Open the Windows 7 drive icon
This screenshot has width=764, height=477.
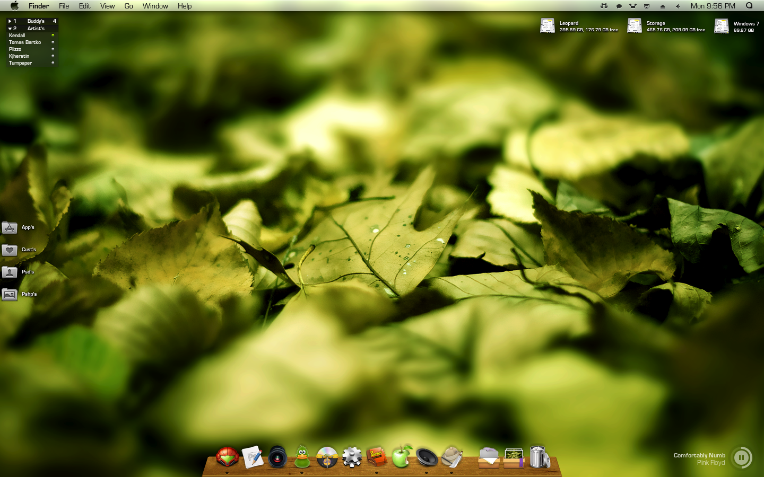(x=722, y=25)
